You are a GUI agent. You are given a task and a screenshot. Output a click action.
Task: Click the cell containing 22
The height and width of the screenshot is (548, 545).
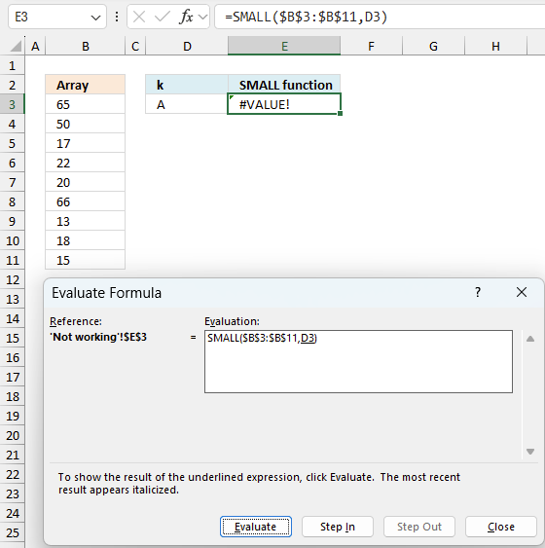86,163
